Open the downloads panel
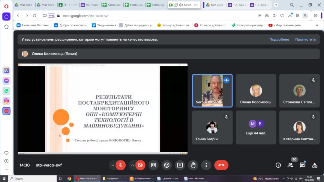Screen dimensions: 324x182 click(x=290, y=16)
